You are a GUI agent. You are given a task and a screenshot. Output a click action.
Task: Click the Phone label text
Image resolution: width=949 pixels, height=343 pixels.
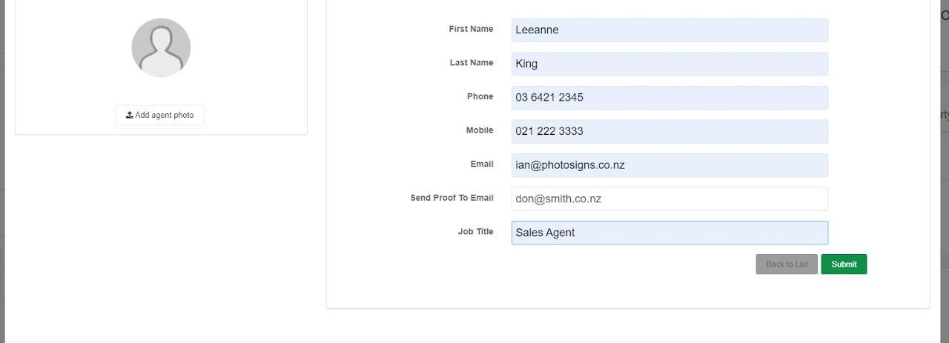[480, 96]
